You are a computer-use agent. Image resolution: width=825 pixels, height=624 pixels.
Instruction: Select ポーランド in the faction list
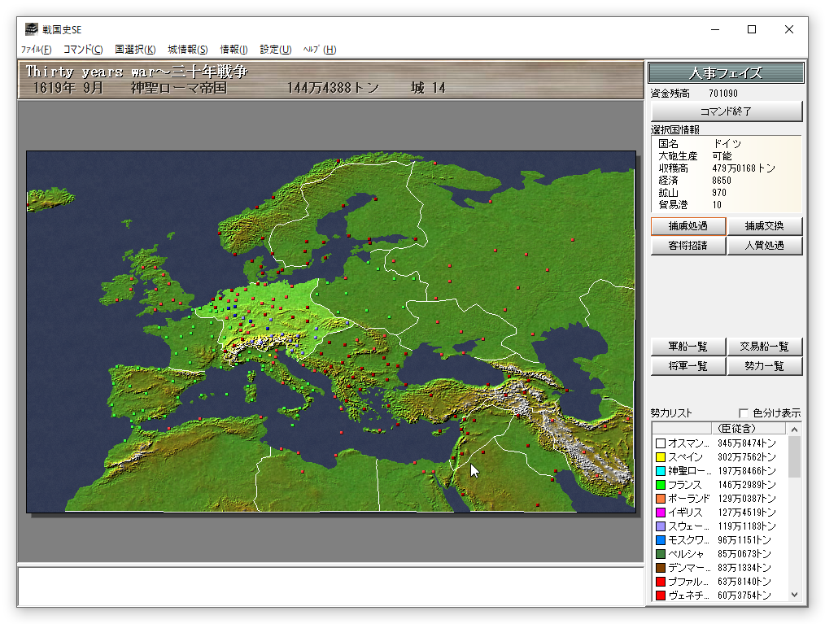click(689, 499)
